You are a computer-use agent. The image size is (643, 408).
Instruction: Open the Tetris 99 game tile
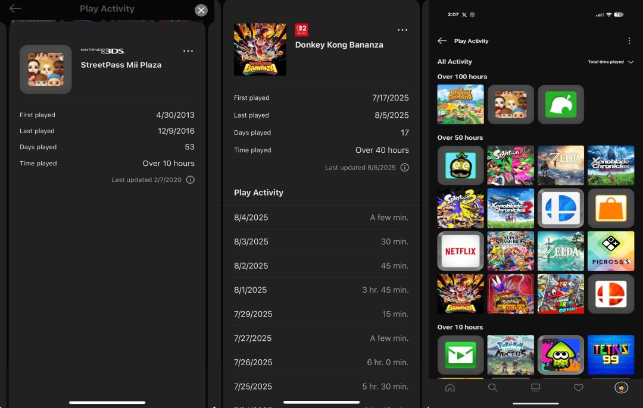610,355
